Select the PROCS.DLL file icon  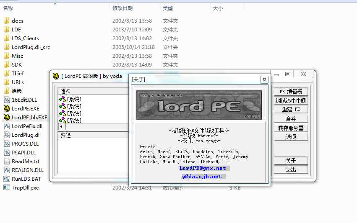(x=7, y=144)
